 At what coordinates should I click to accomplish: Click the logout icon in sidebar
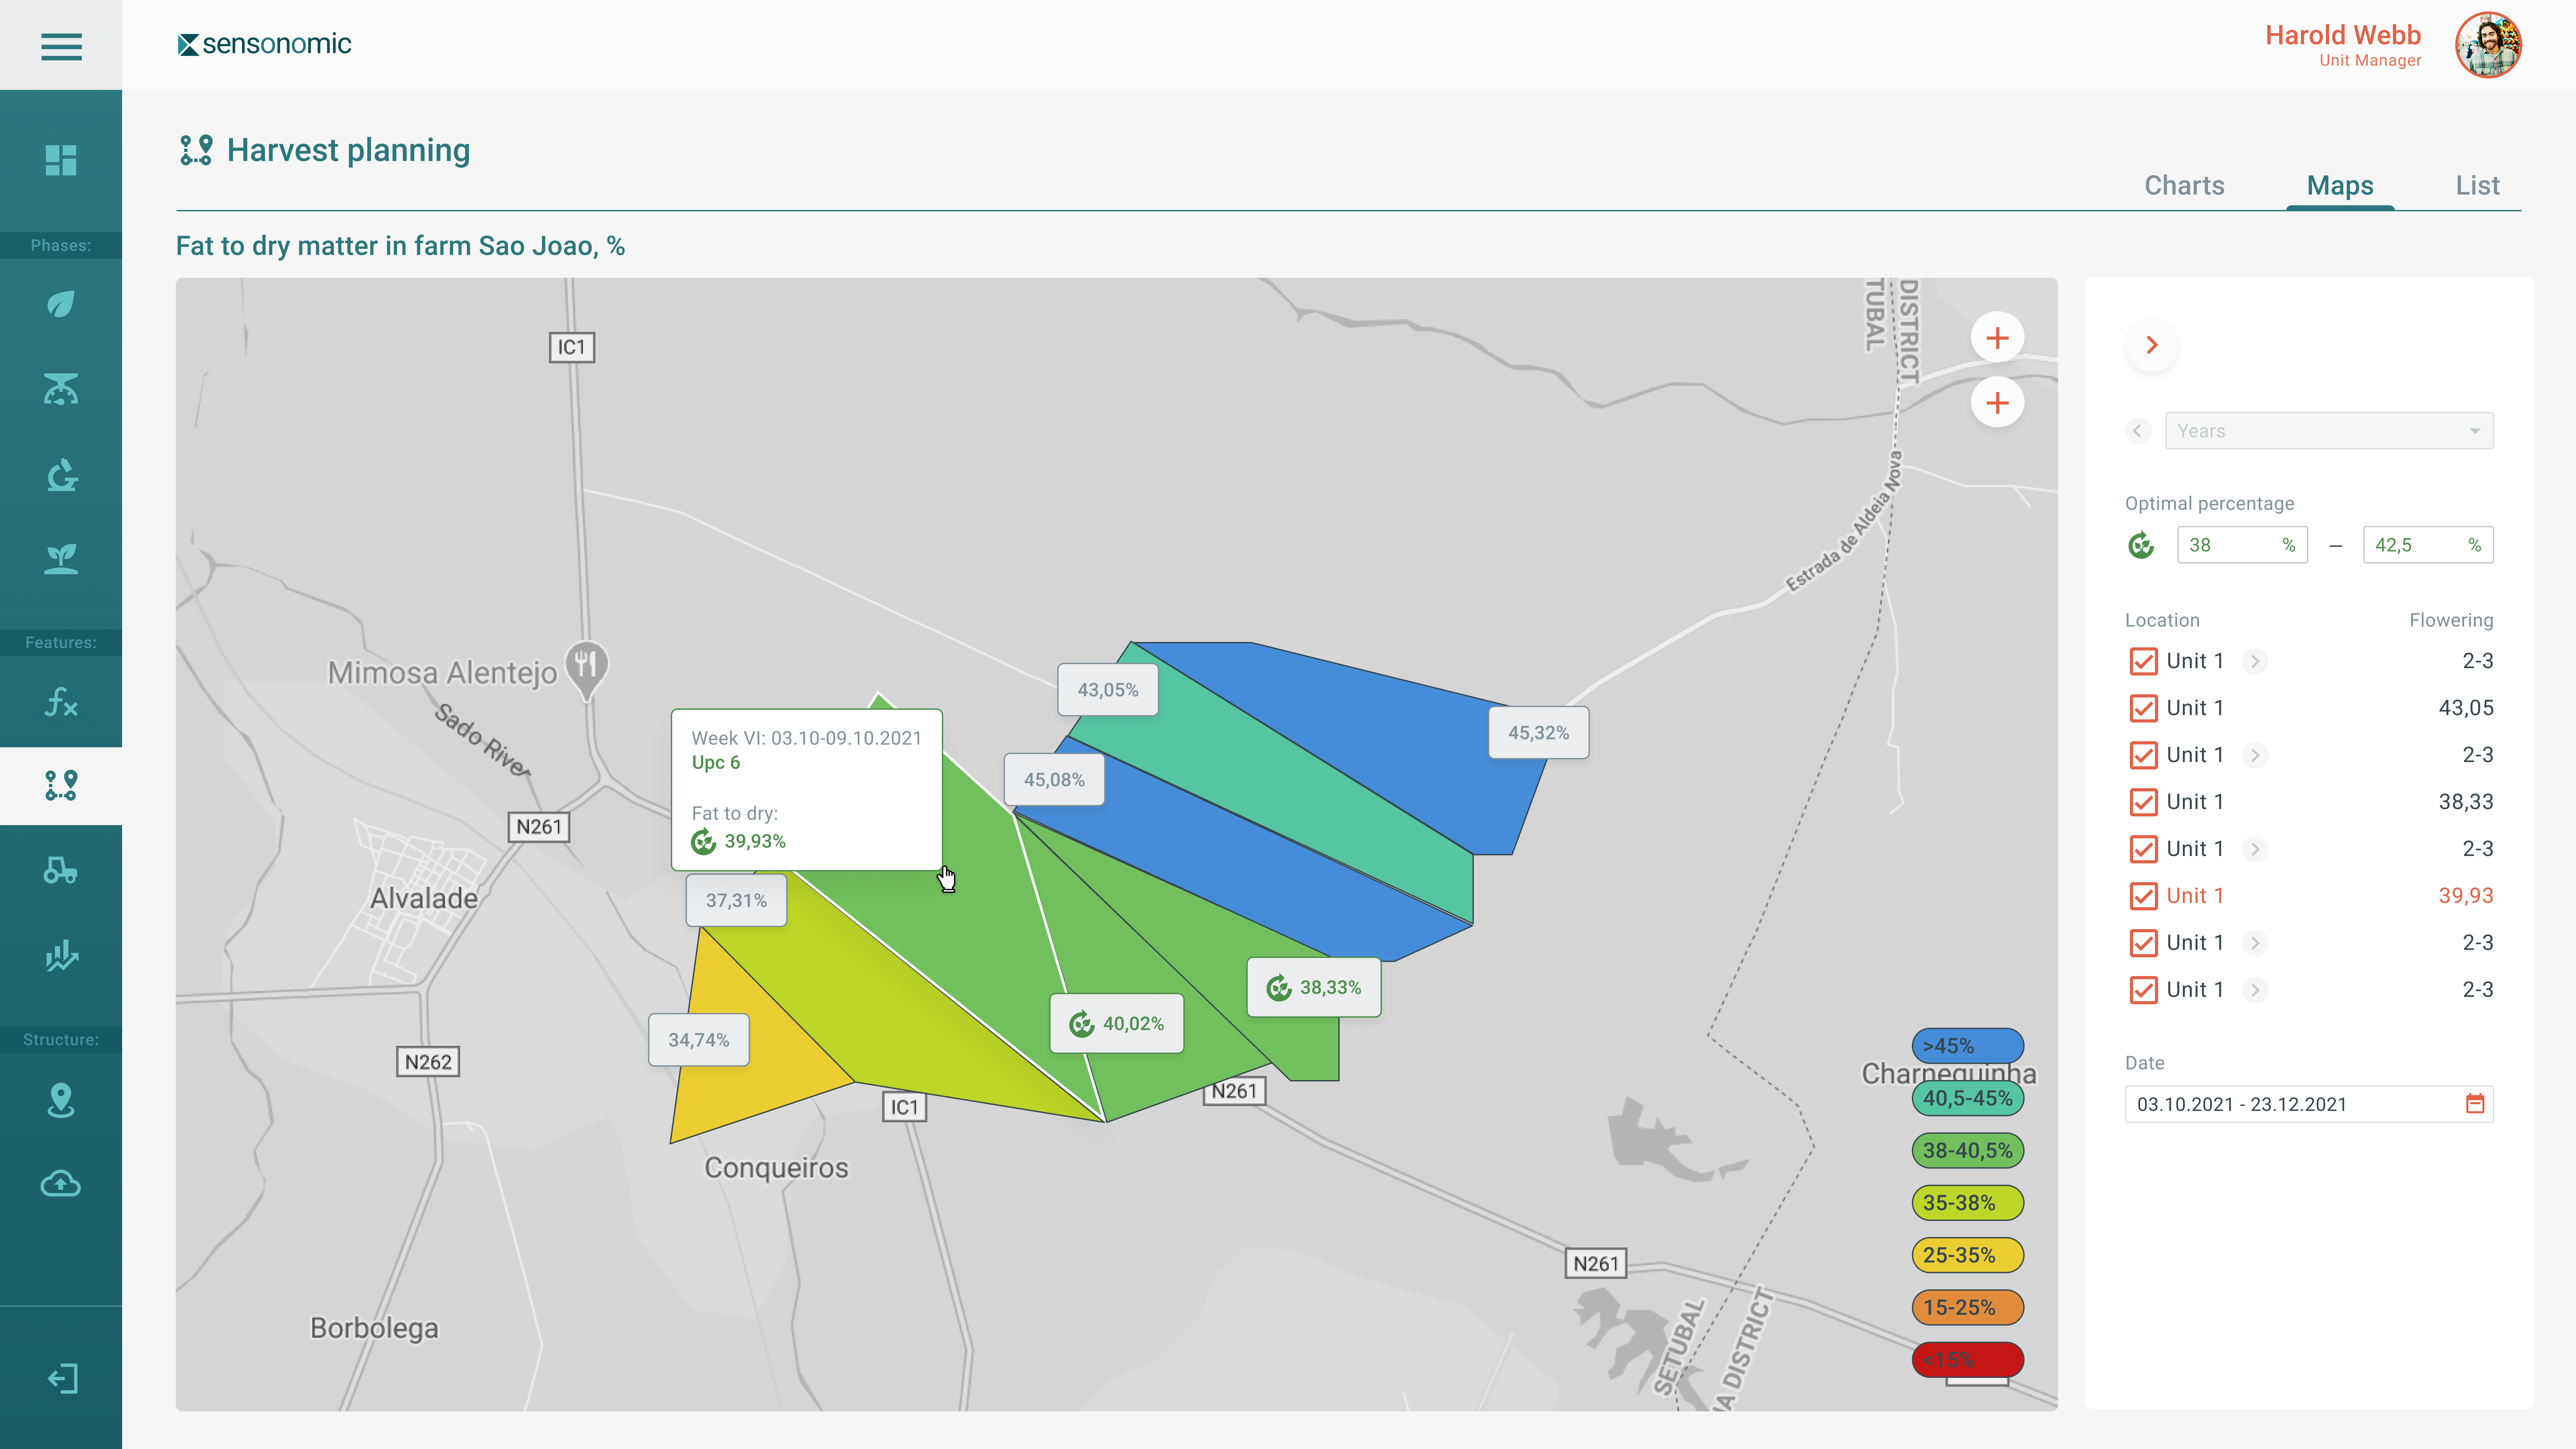[61, 1378]
